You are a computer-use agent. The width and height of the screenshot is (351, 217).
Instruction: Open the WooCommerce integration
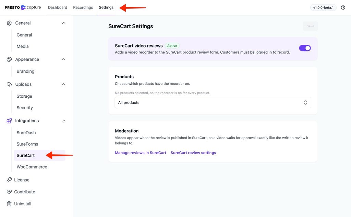point(32,167)
